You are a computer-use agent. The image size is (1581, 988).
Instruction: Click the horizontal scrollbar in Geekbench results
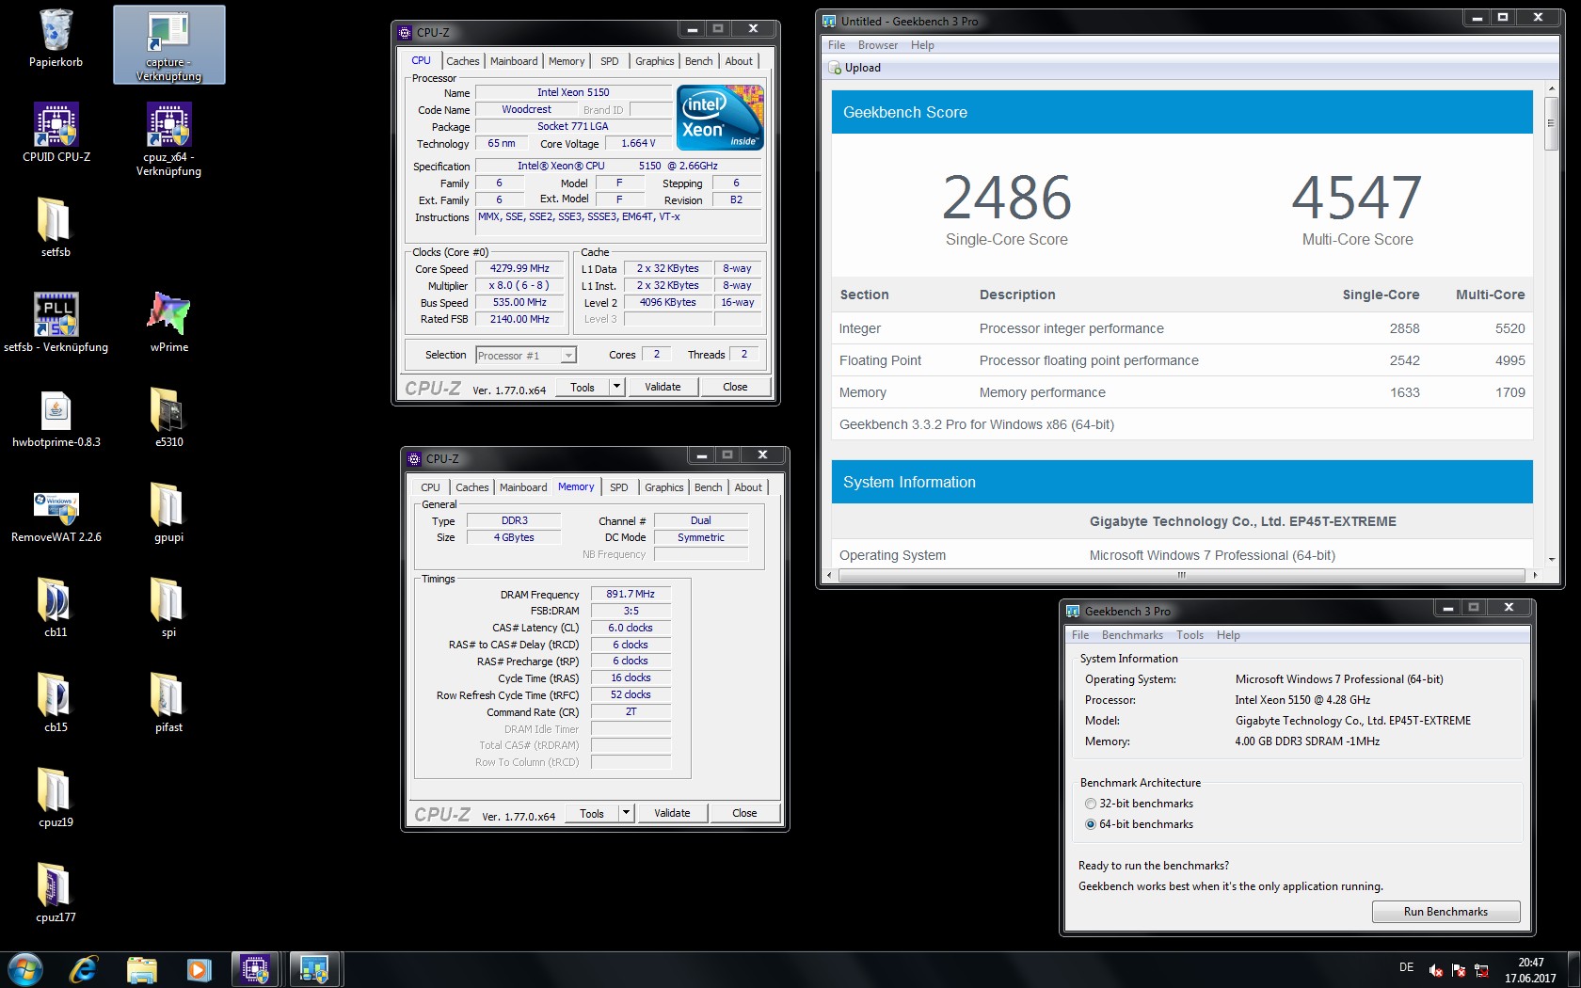[x=1180, y=575]
